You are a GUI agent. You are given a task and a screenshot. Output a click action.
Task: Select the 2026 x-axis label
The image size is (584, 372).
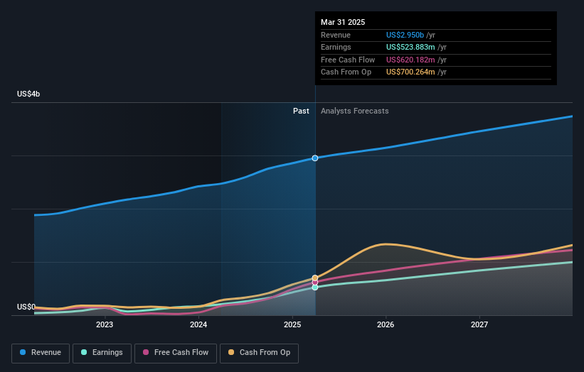(386, 325)
